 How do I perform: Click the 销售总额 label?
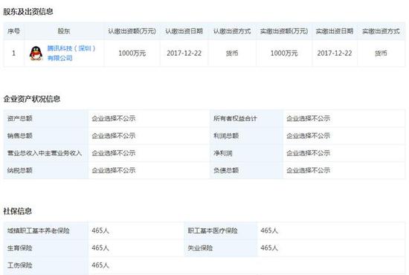tap(20, 135)
